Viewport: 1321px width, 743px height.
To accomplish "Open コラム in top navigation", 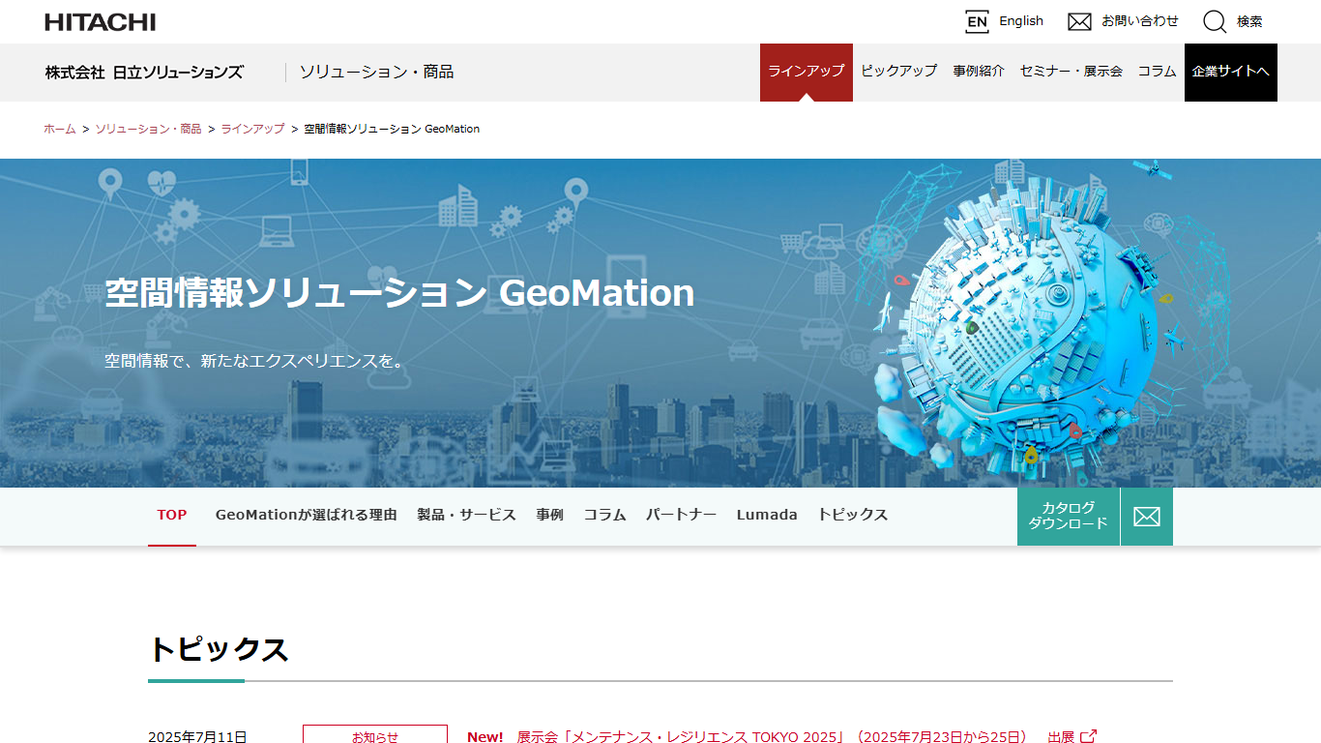I will pyautogui.click(x=1157, y=72).
